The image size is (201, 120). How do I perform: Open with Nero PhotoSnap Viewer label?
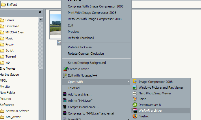(155, 93)
